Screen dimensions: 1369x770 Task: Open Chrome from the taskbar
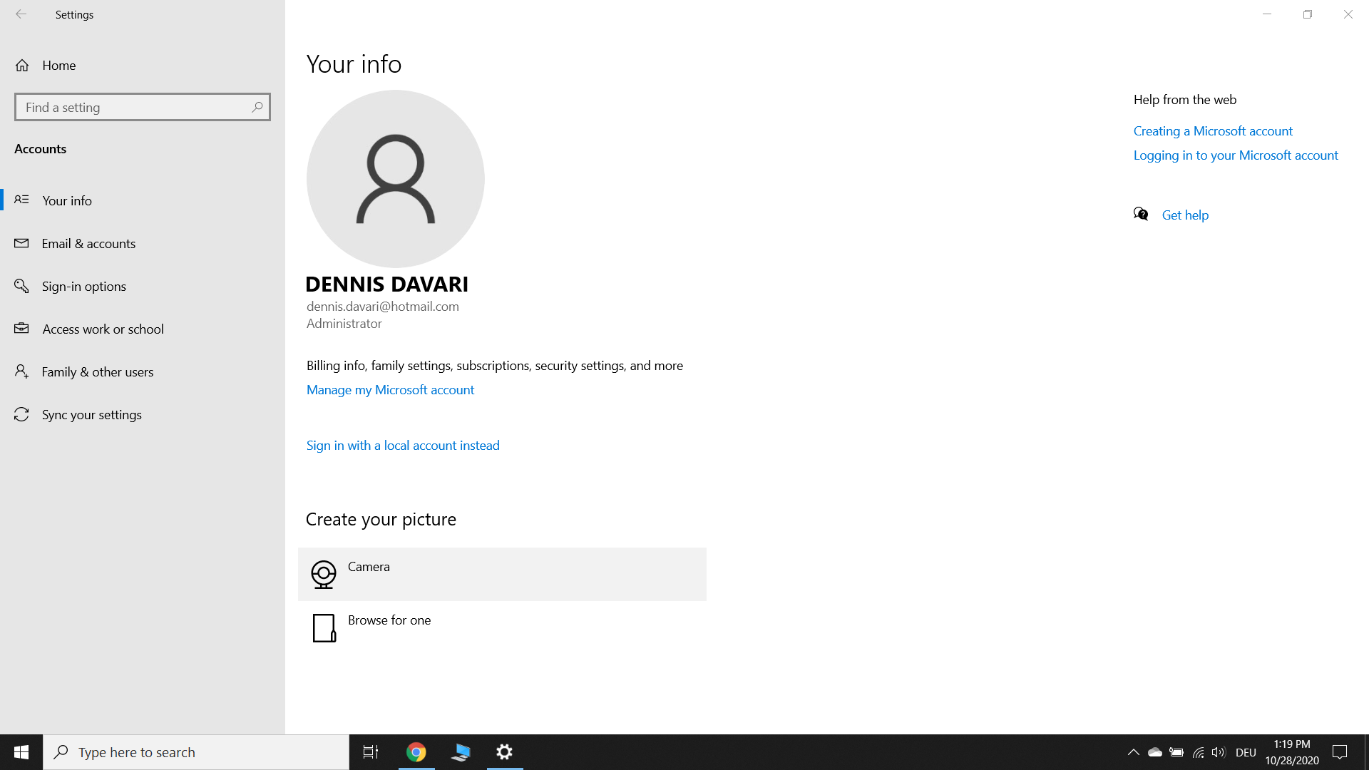(416, 752)
